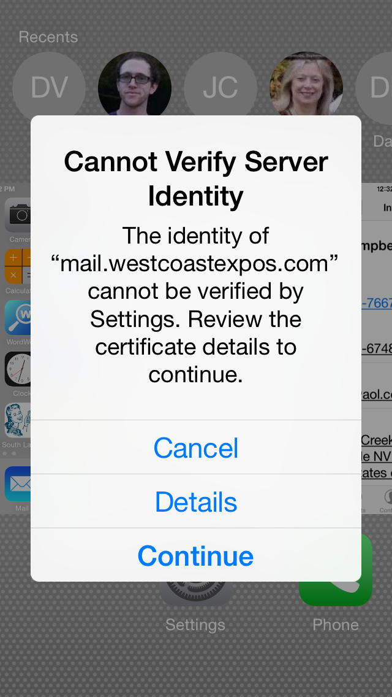Open the Clock app icon
This screenshot has width=392, height=697.
click(18, 369)
